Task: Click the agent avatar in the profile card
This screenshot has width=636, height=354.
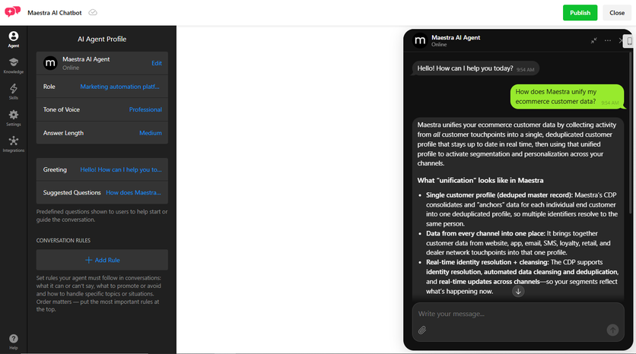Action: (x=50, y=63)
